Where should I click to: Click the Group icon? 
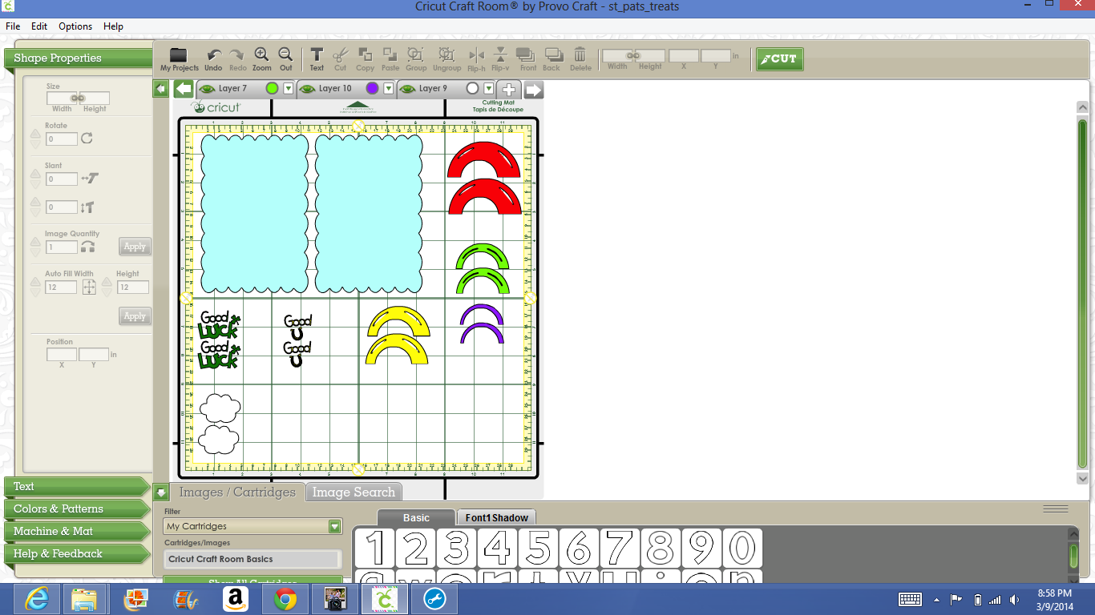tap(416, 54)
